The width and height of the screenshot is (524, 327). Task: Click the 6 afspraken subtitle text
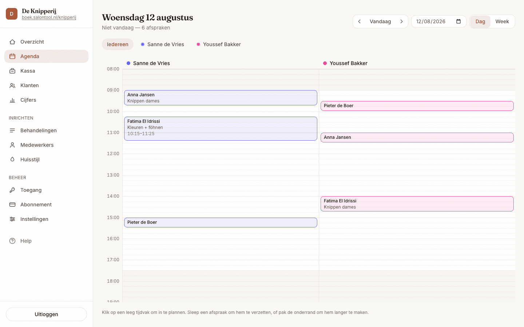pos(156,28)
